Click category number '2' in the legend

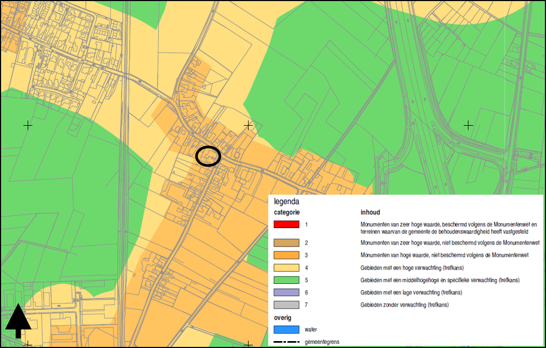pyautogui.click(x=306, y=242)
